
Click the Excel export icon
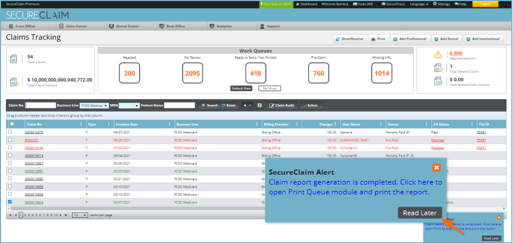(x=260, y=105)
